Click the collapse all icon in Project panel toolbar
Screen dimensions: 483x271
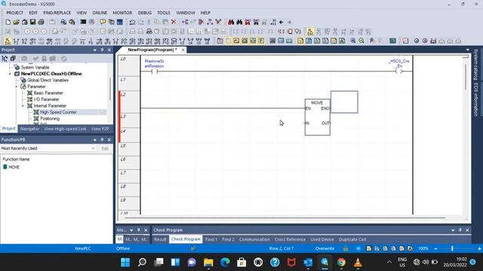tap(13, 59)
